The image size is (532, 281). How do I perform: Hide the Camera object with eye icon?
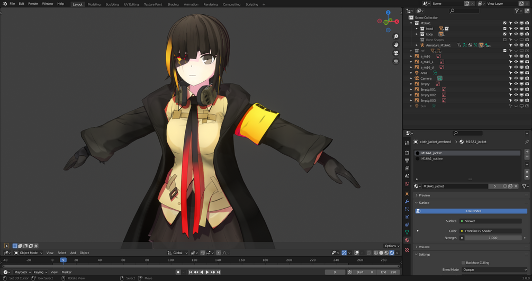click(x=516, y=79)
